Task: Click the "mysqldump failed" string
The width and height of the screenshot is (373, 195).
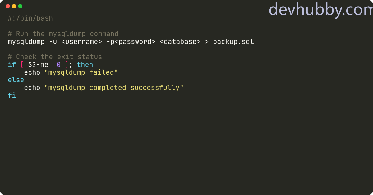Action: (x=81, y=72)
